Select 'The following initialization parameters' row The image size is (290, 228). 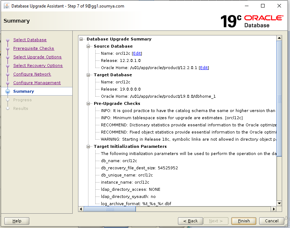tap(188, 154)
